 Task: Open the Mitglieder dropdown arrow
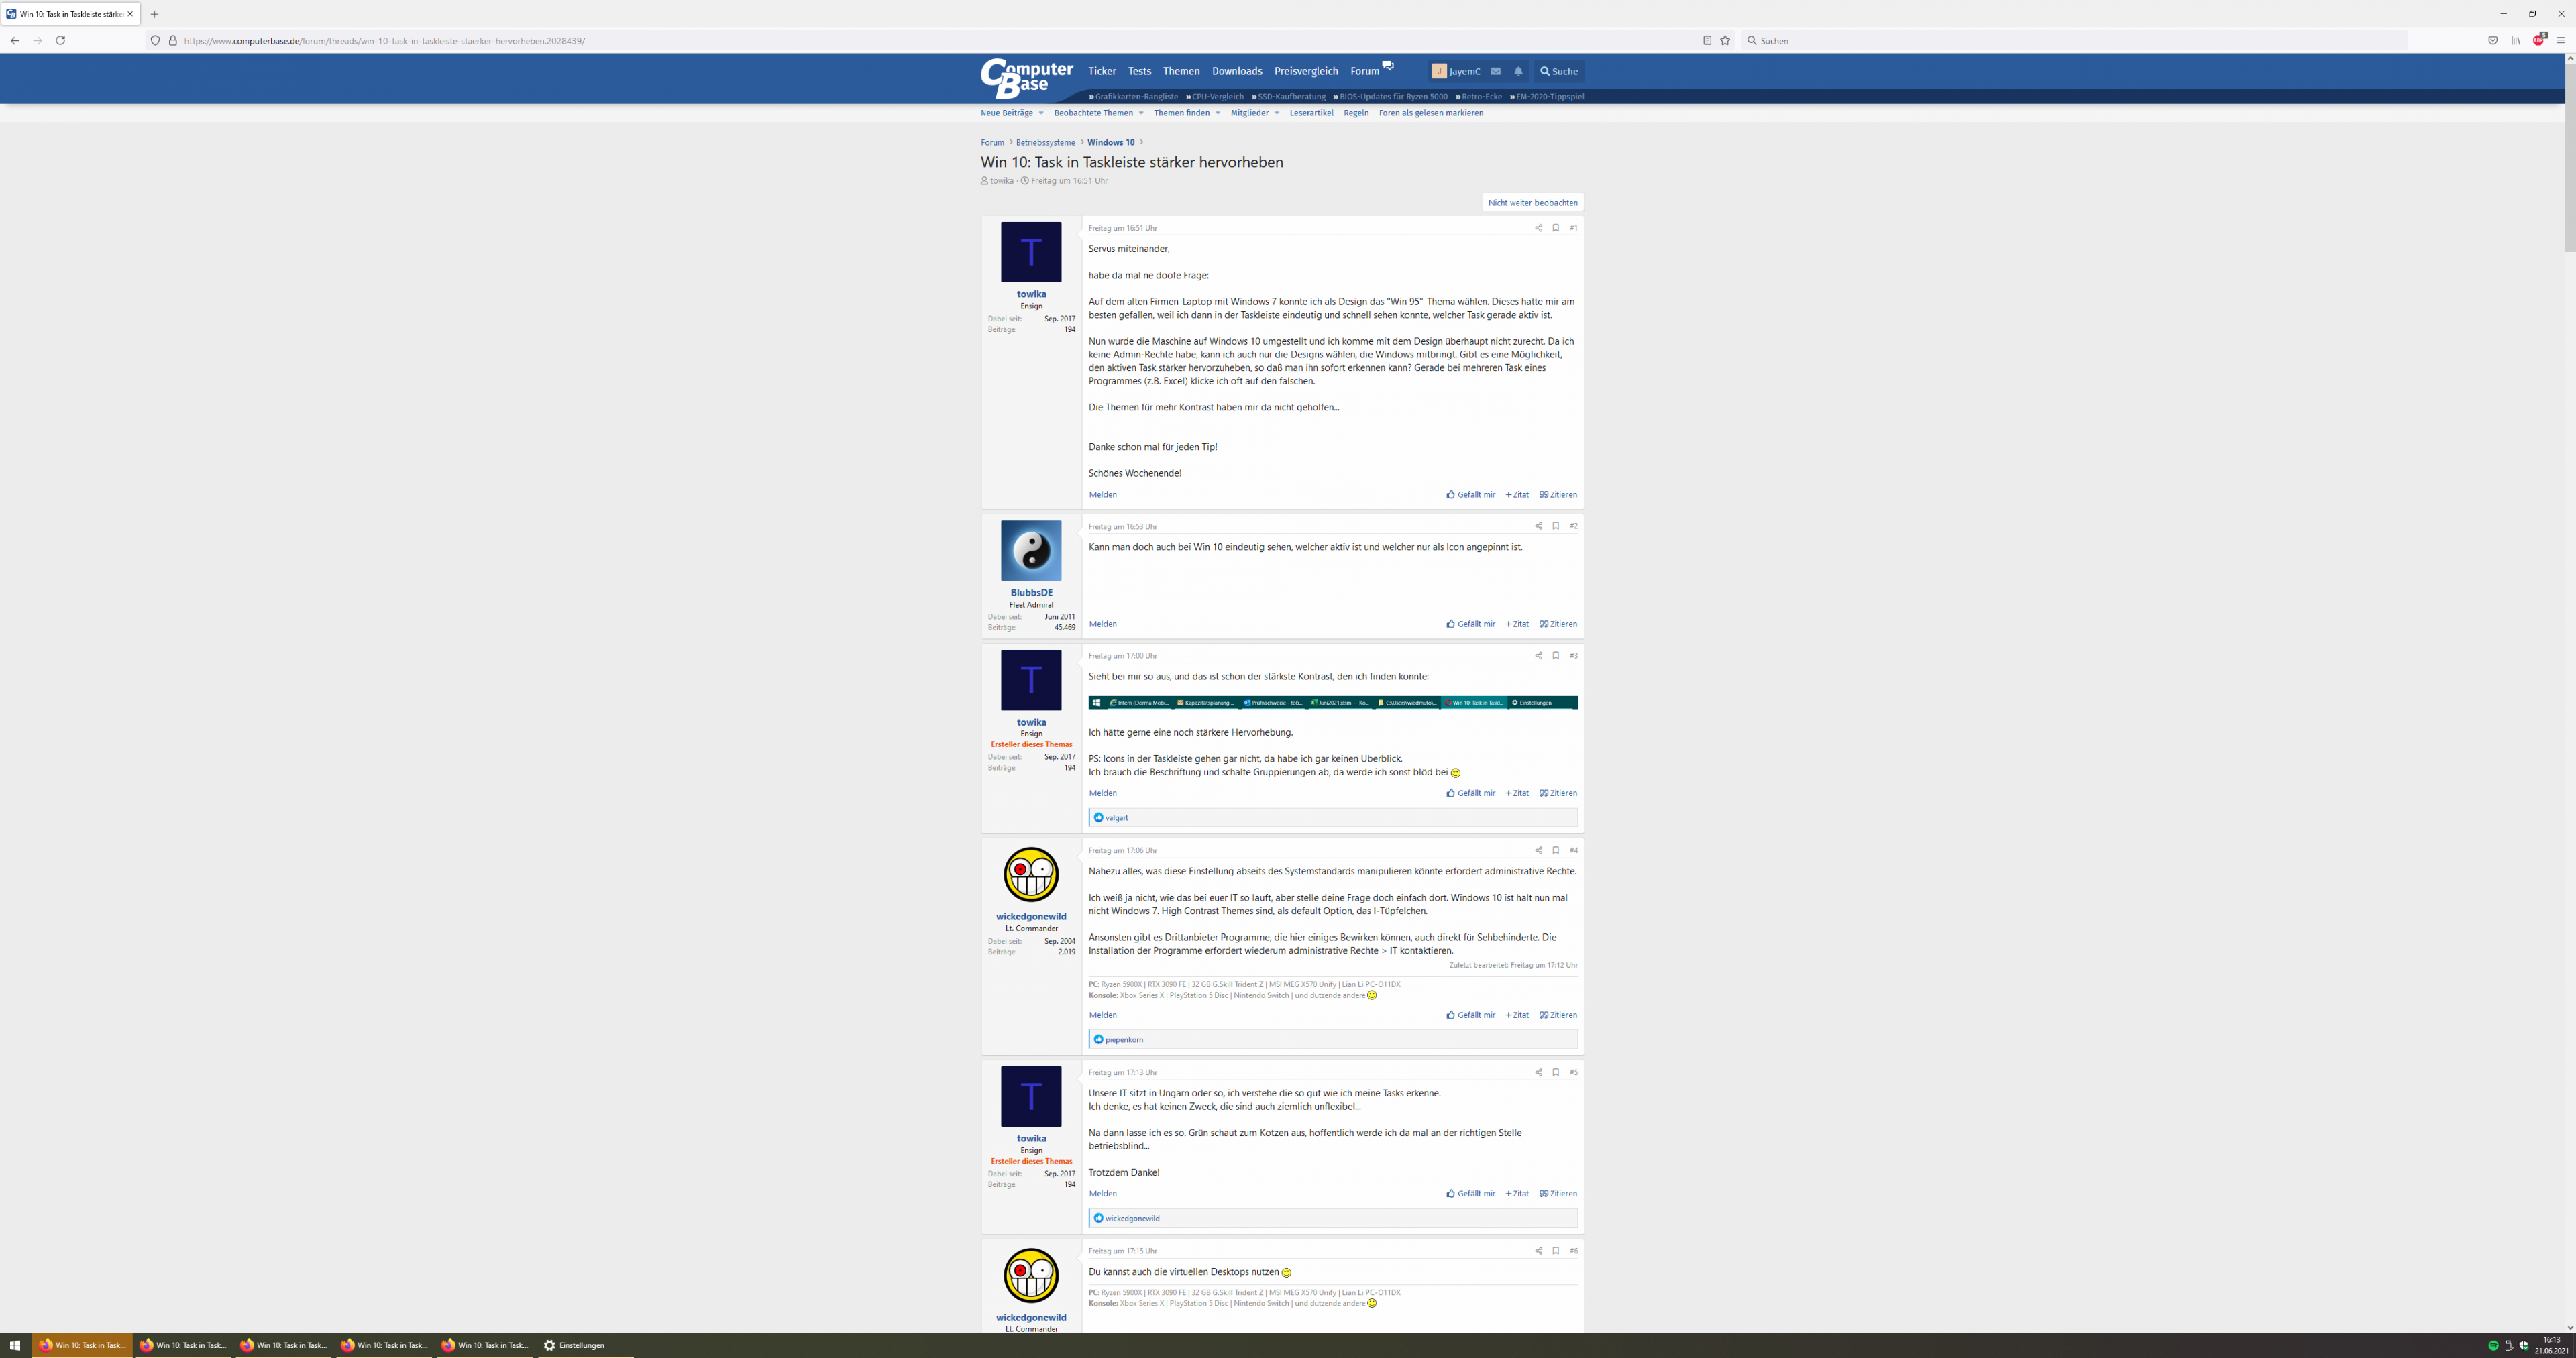pos(1277,113)
